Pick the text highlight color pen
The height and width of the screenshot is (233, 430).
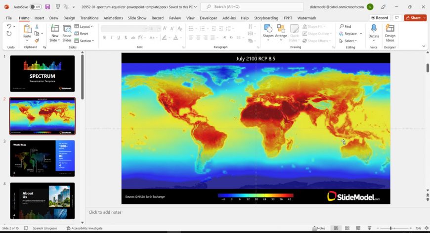[x=164, y=38]
